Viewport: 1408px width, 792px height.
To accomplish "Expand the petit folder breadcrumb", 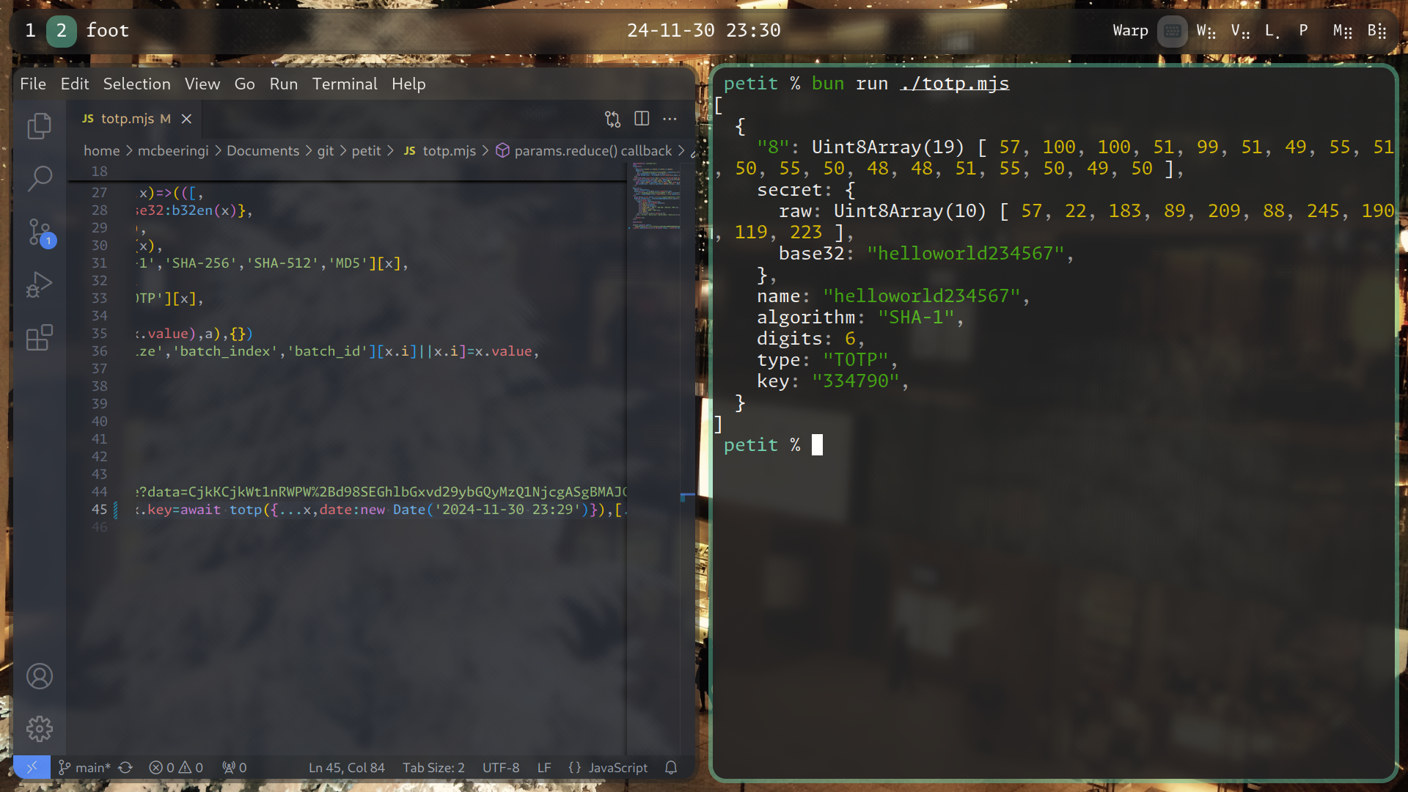I will point(366,151).
